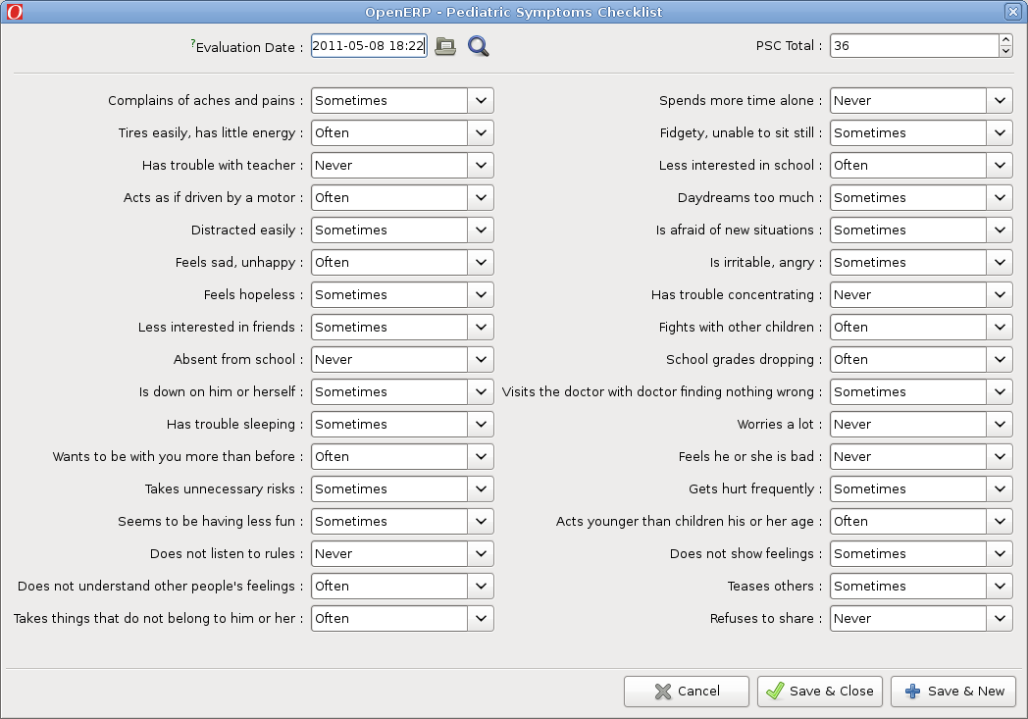Click the OpenERP logo in the title bar
1028x719 pixels.
click(14, 11)
